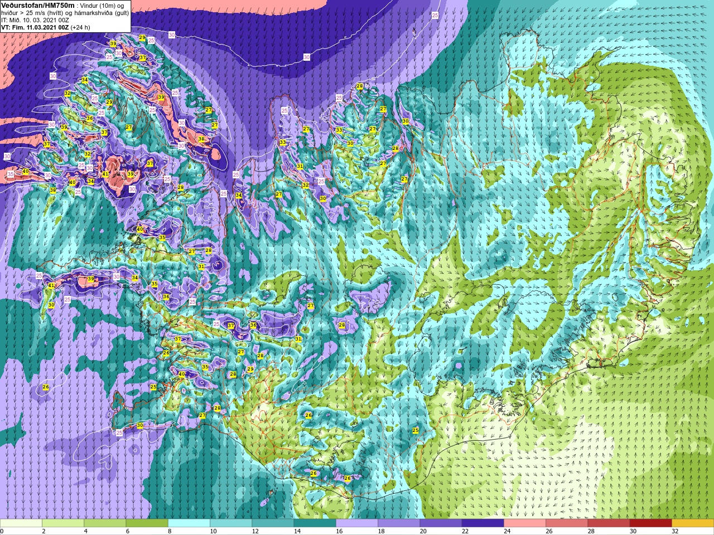This screenshot has width=714, height=535.
Task: Click the 10–12 m/s turquoise legend swatch
Action: 231,523
